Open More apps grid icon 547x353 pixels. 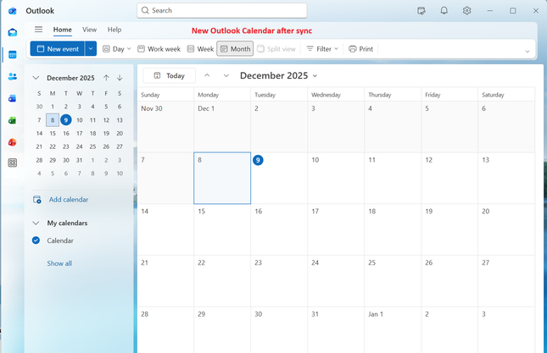13,163
